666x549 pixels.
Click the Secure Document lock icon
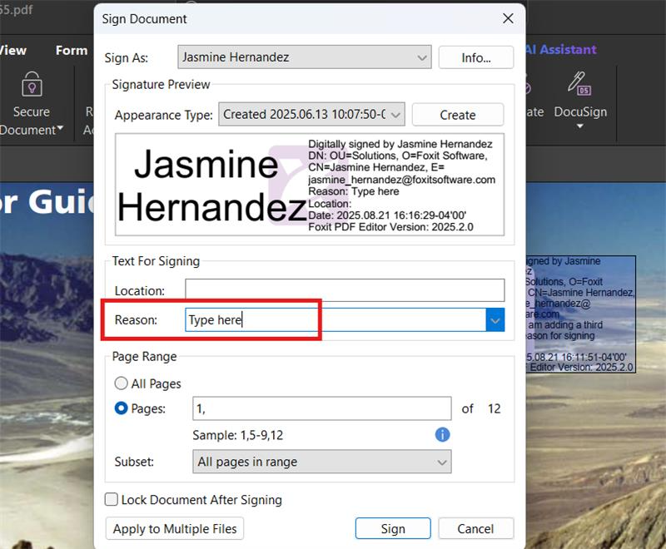(32, 84)
